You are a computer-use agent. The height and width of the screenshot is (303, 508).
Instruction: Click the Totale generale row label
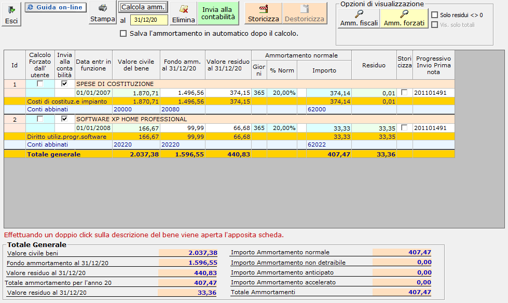(x=54, y=154)
